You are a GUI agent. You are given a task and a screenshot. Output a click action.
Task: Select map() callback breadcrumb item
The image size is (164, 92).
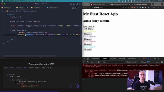pos(30,11)
